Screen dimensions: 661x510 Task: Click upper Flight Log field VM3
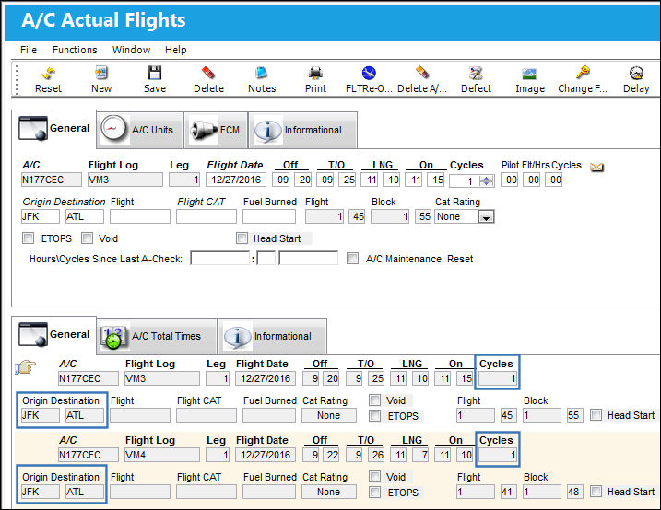(125, 180)
